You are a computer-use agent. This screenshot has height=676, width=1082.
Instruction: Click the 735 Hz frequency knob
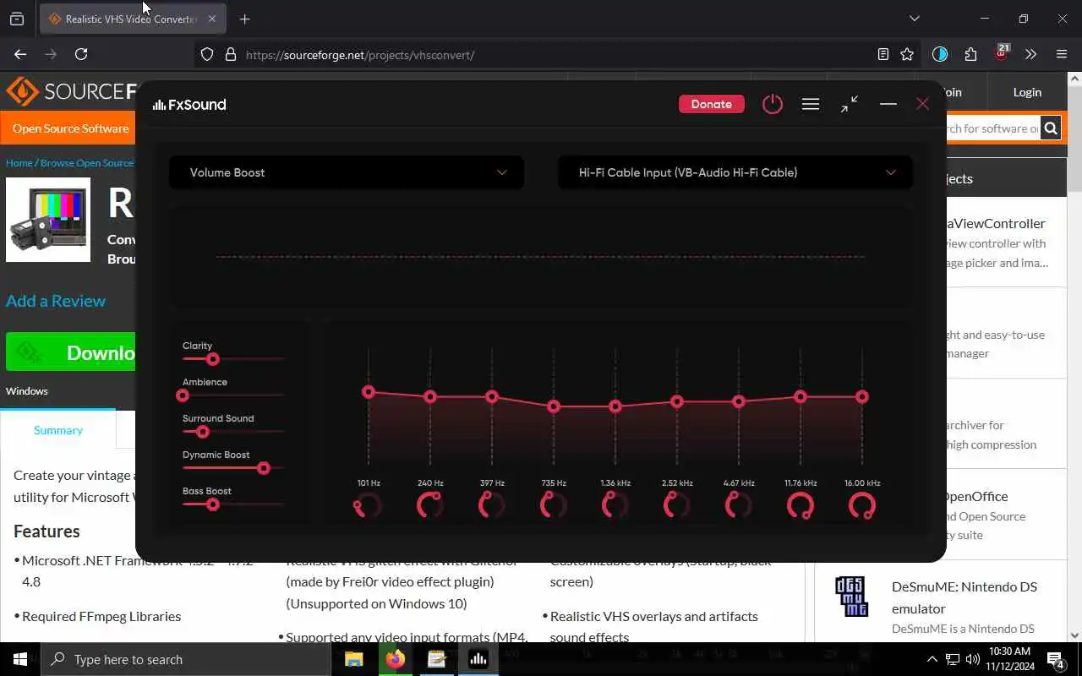554,506
